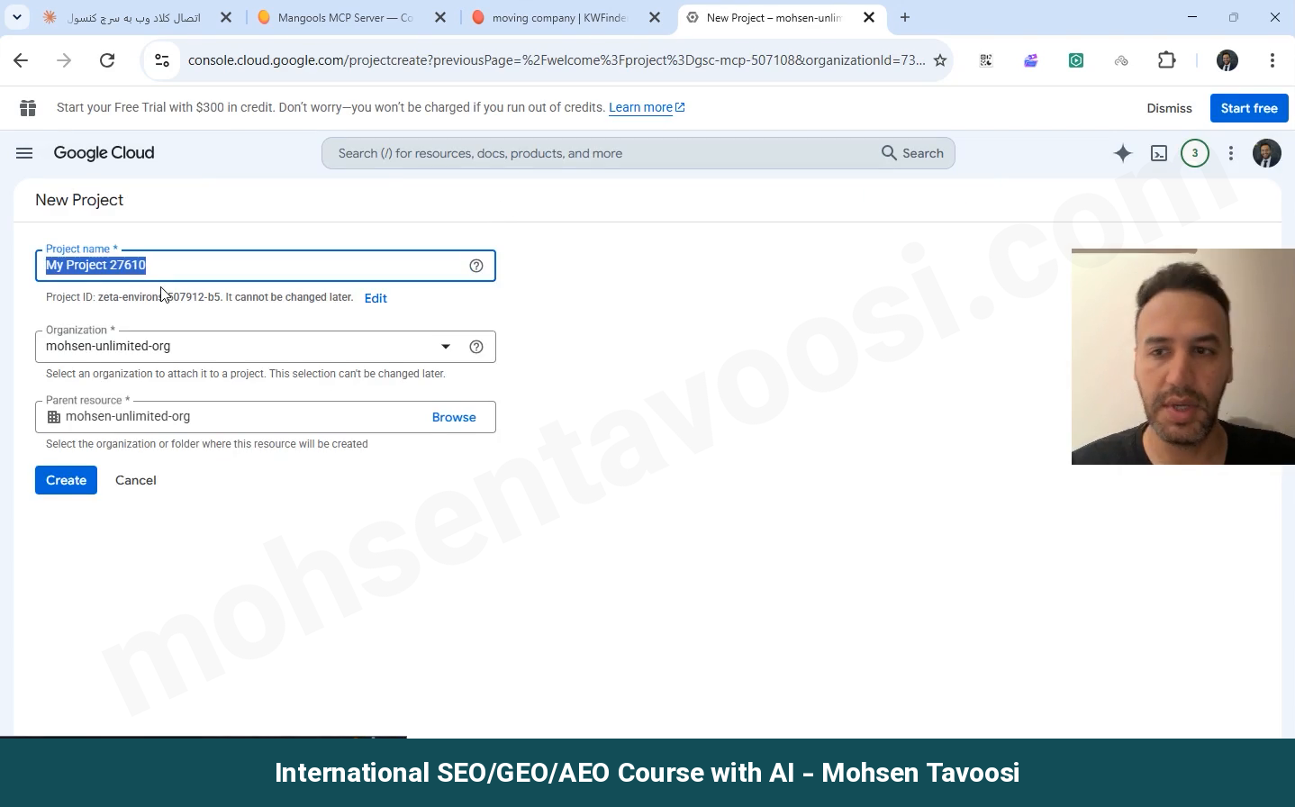Browse for parent resource
This screenshot has width=1295, height=807.
click(454, 417)
